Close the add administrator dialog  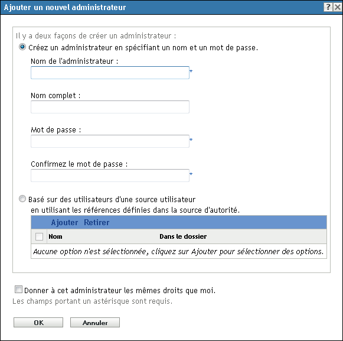[338, 7]
